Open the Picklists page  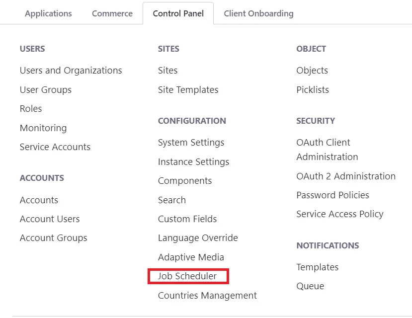[312, 90]
